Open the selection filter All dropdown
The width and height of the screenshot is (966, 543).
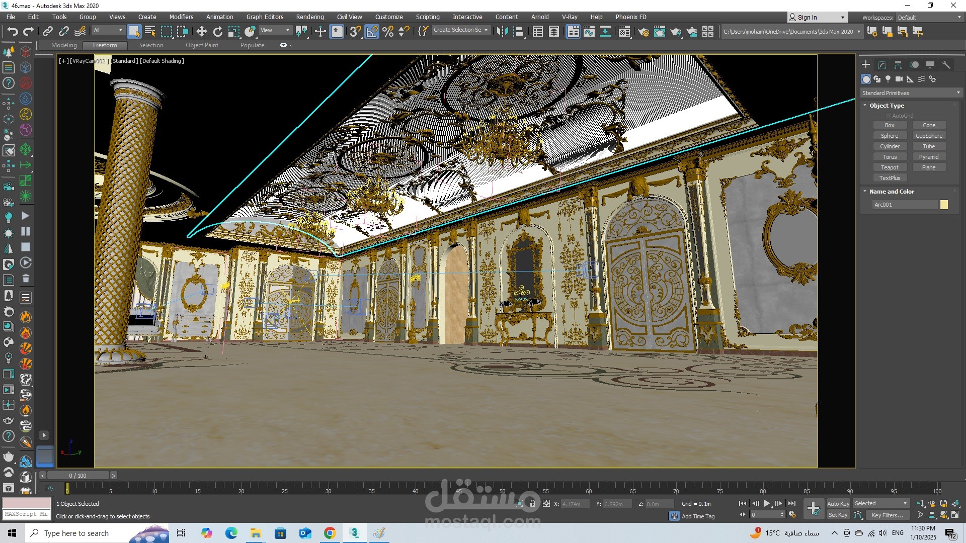click(108, 30)
